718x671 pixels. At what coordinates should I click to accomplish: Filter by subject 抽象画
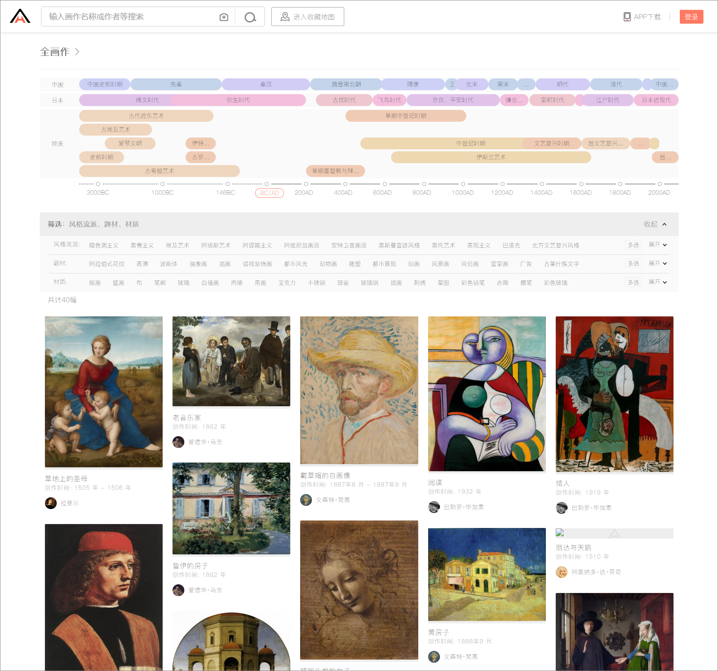click(x=198, y=264)
